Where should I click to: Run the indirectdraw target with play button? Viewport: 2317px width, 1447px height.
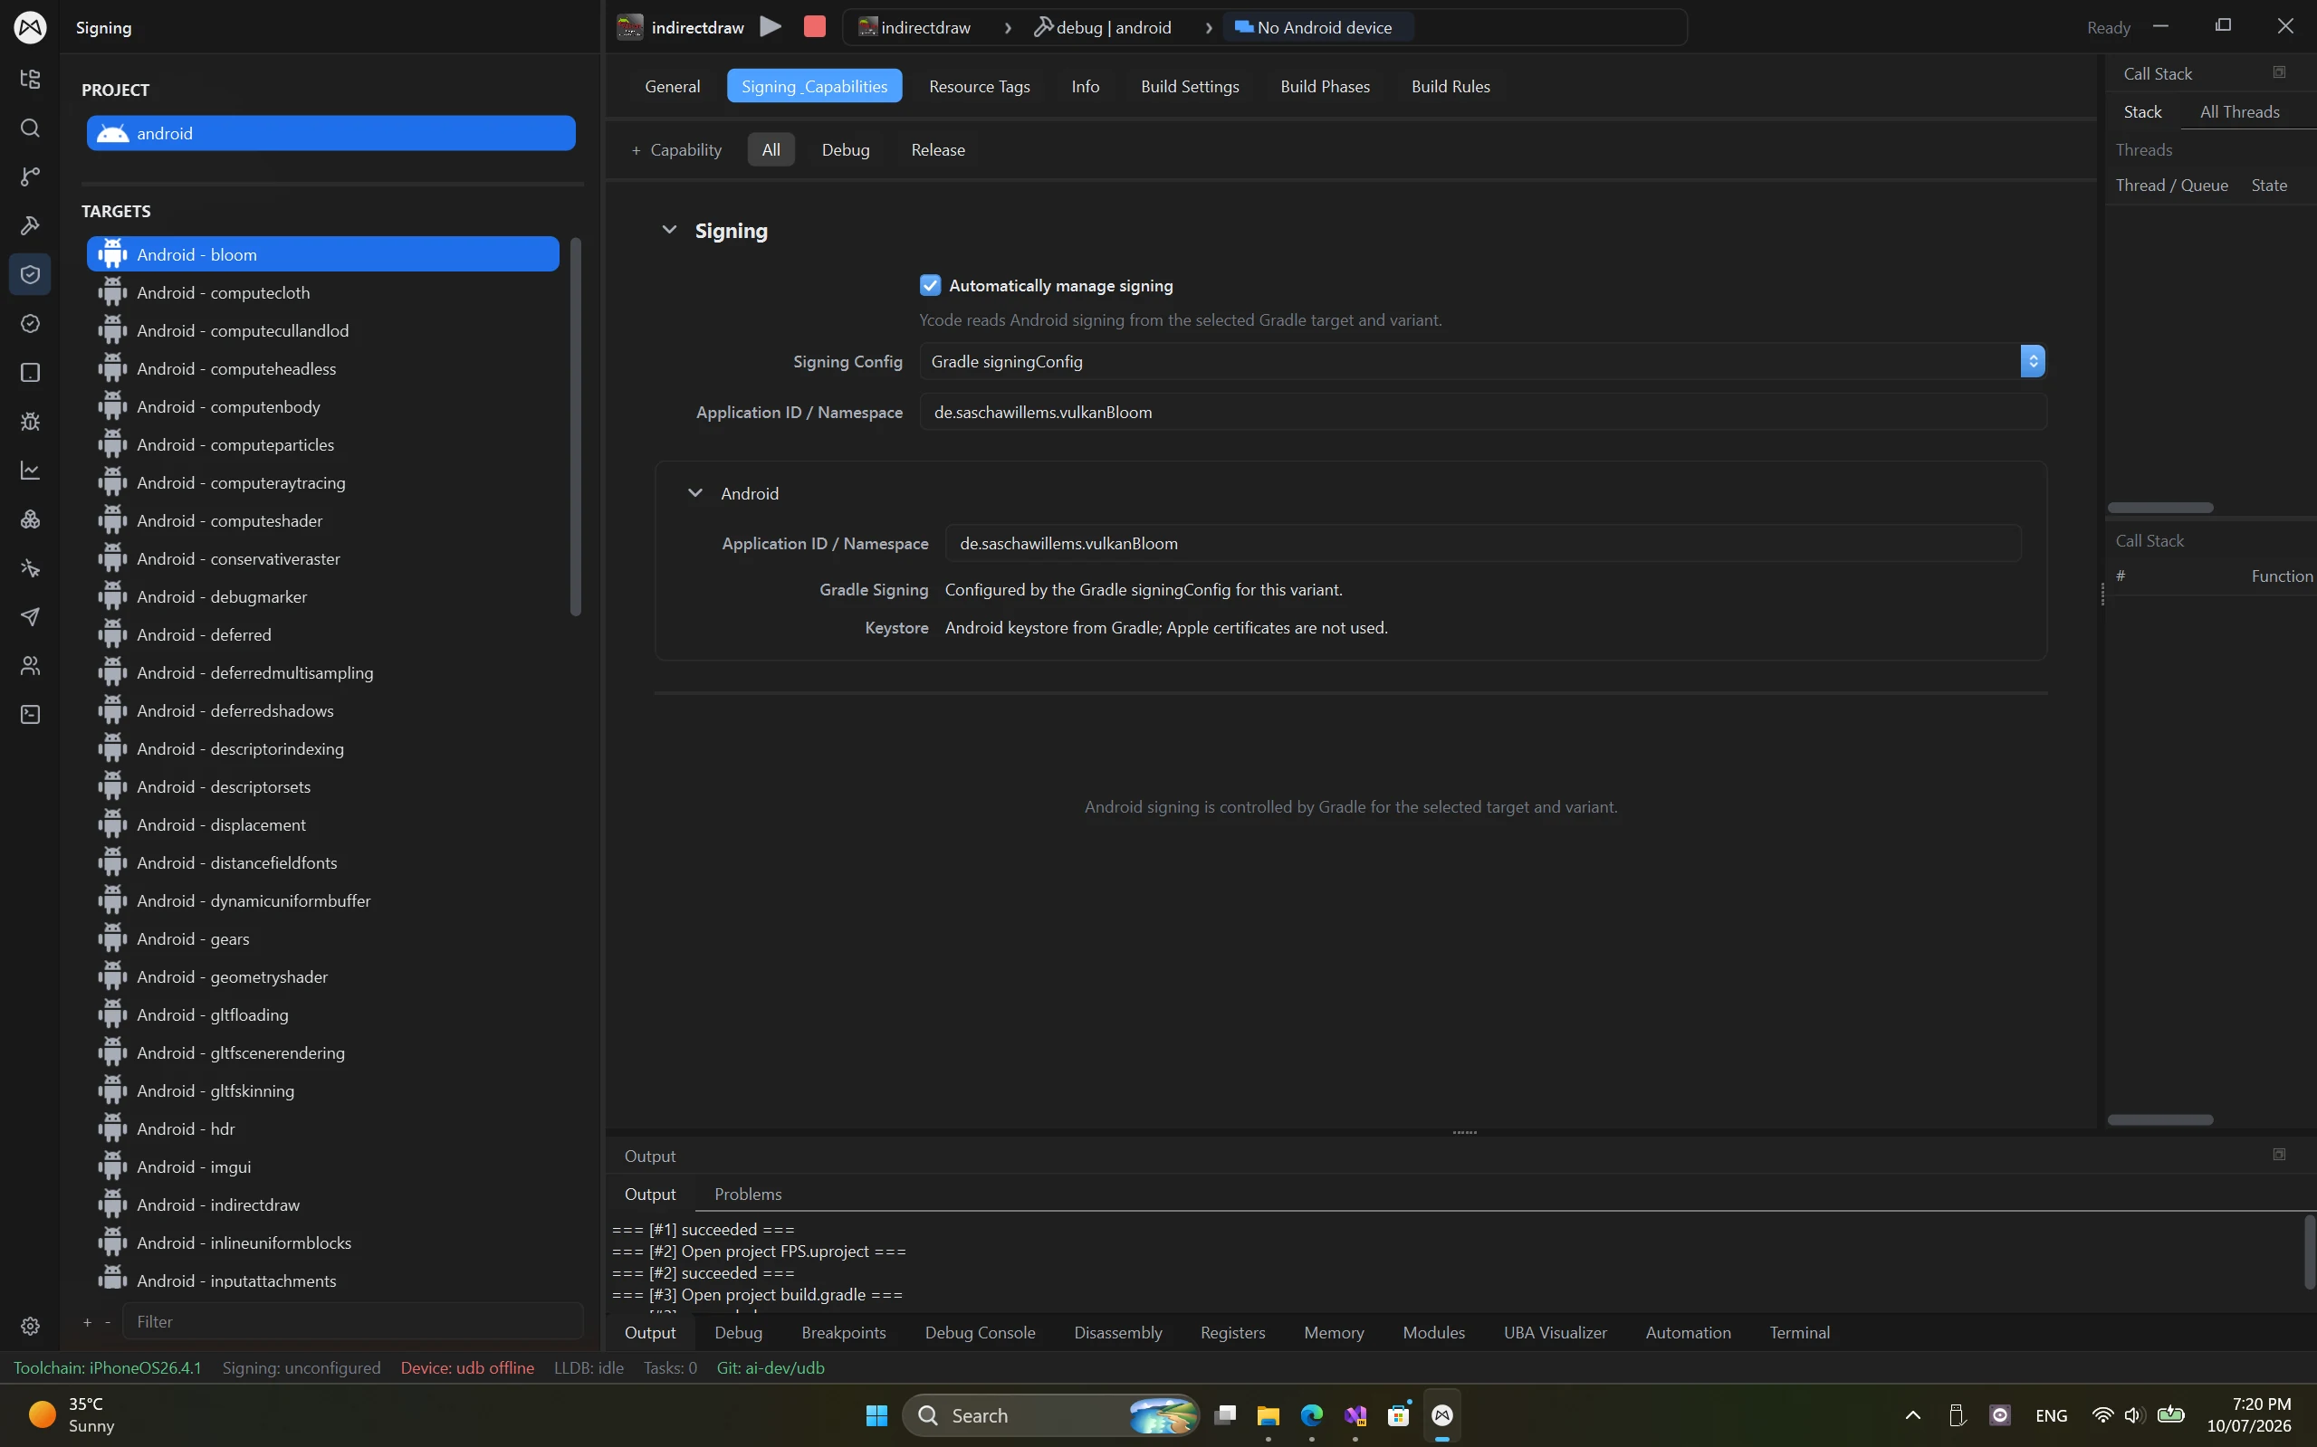pyautogui.click(x=771, y=27)
